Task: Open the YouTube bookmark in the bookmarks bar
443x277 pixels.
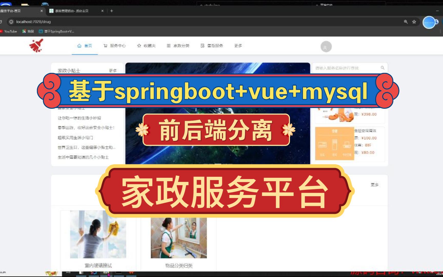Action: click(x=9, y=31)
